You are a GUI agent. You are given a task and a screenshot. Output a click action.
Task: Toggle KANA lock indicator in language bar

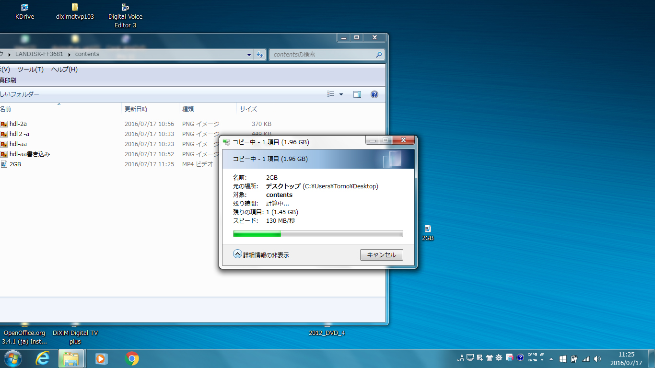[532, 360]
